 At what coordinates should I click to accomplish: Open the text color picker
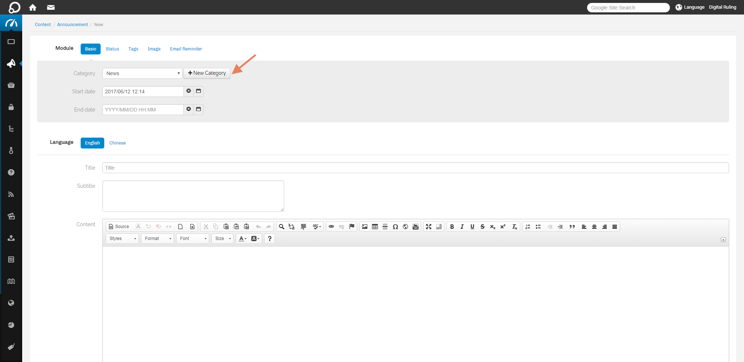(242, 239)
